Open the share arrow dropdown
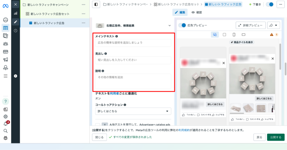Viewport: 287px width, 150px height. [x=274, y=25]
